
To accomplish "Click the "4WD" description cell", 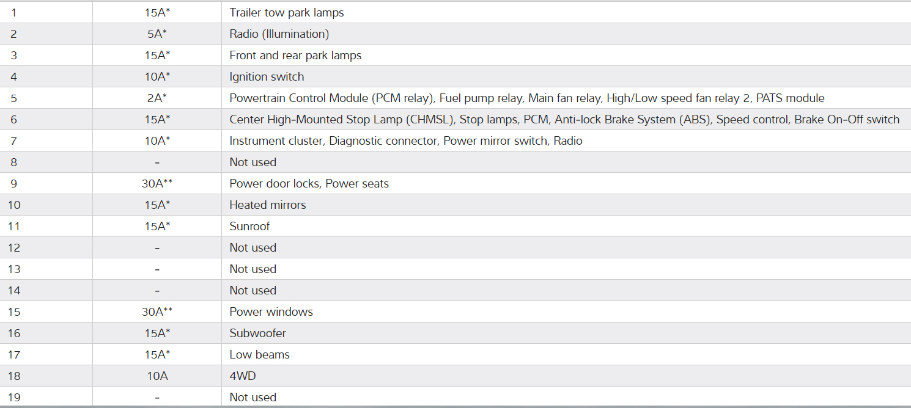I will point(243,376).
